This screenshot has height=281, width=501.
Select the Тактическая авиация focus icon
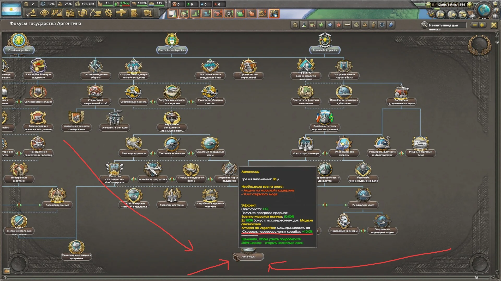[172, 144]
